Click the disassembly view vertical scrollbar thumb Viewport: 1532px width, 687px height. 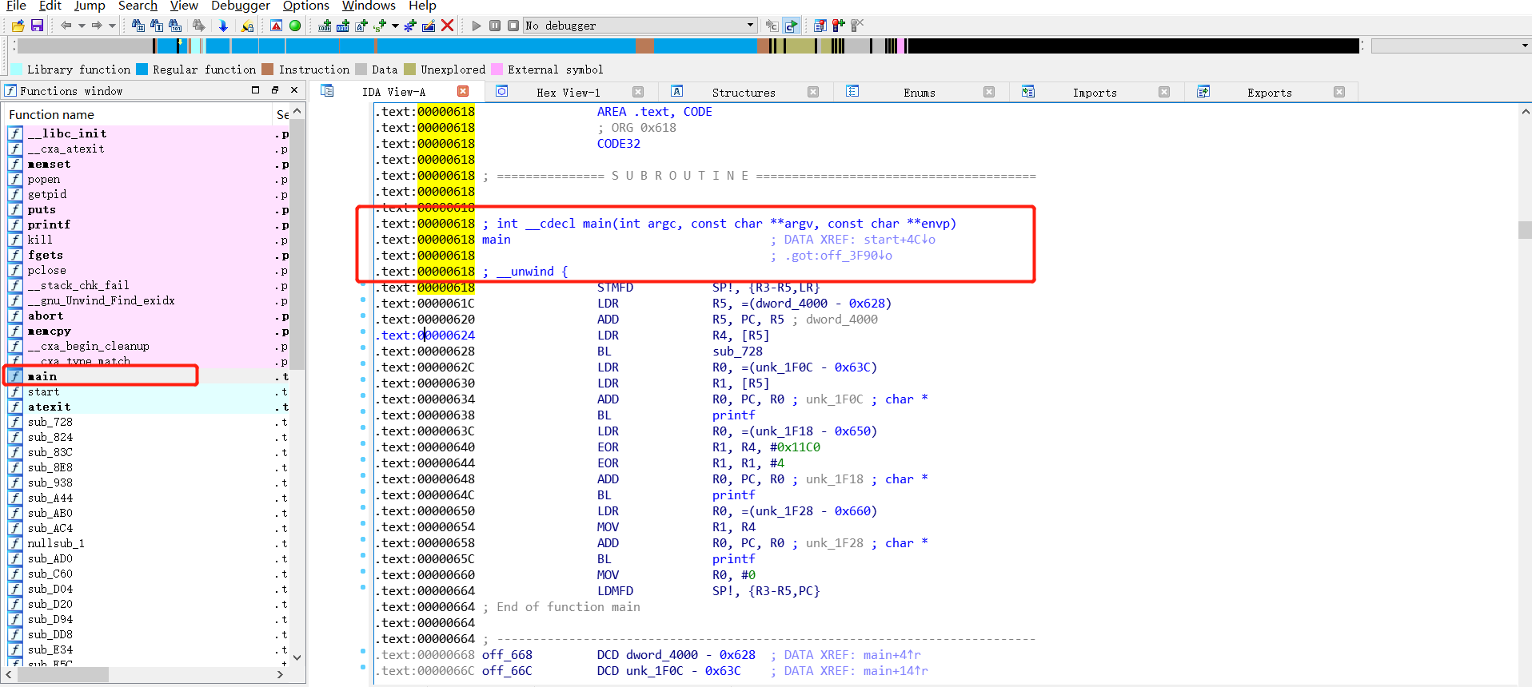click(1525, 230)
